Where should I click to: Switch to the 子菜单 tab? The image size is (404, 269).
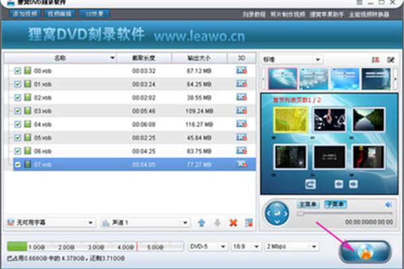click(x=335, y=204)
